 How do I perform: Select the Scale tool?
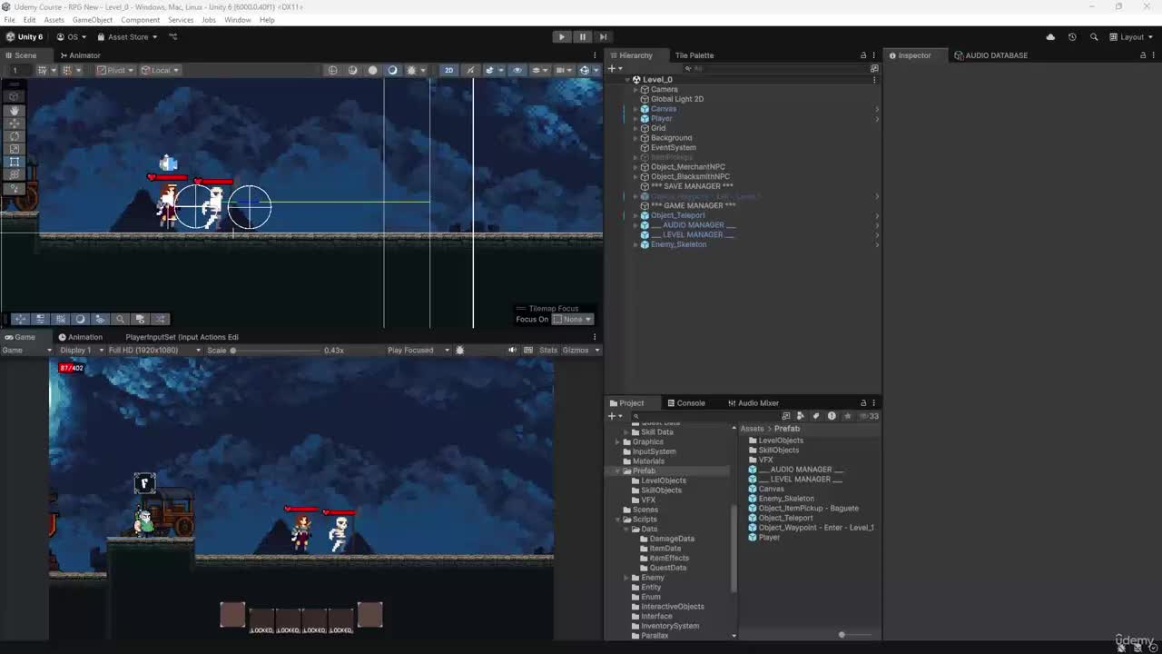coord(15,149)
